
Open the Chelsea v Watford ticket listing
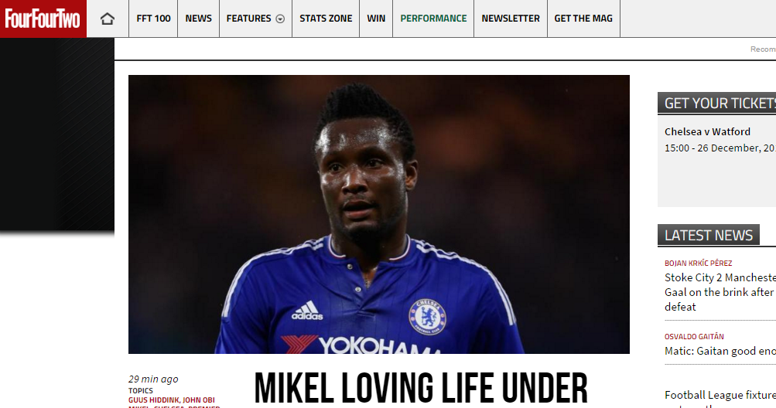point(707,131)
